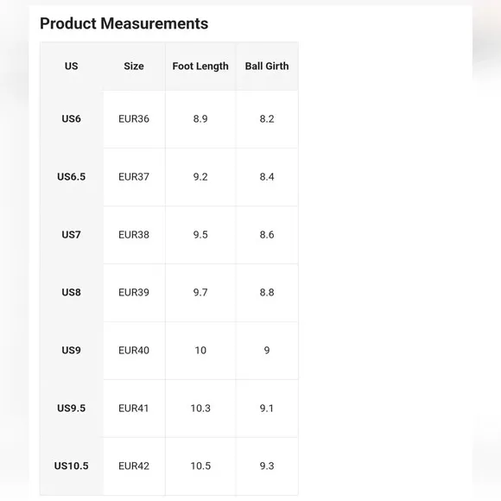The width and height of the screenshot is (501, 501).
Task: Select the 8.8 ball girth value
Action: tap(267, 292)
